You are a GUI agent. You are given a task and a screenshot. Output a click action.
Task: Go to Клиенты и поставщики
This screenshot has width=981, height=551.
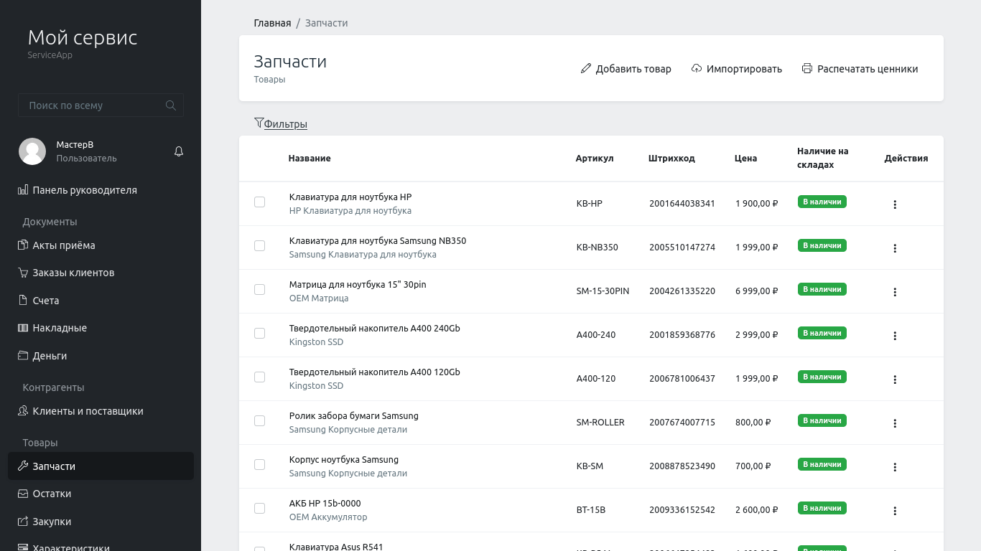(101, 411)
